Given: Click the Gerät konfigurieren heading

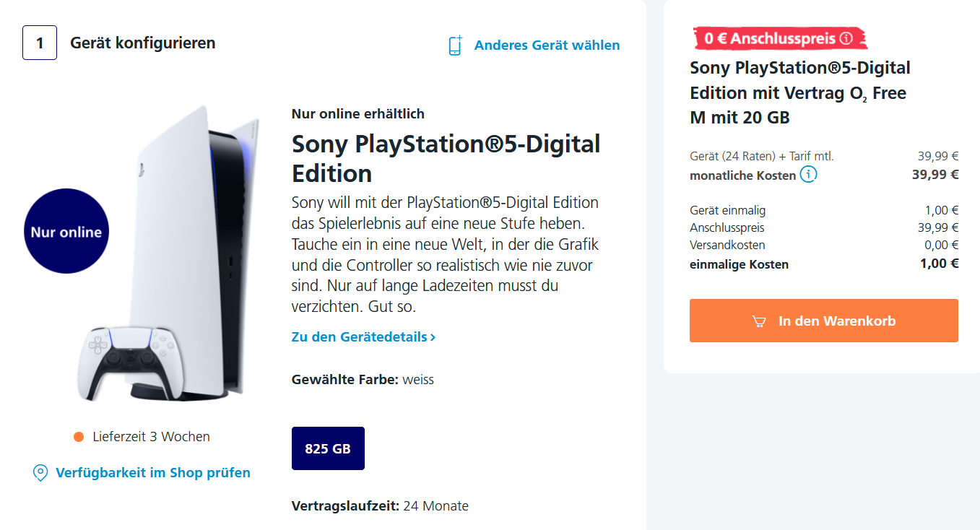Looking at the screenshot, I should point(142,43).
